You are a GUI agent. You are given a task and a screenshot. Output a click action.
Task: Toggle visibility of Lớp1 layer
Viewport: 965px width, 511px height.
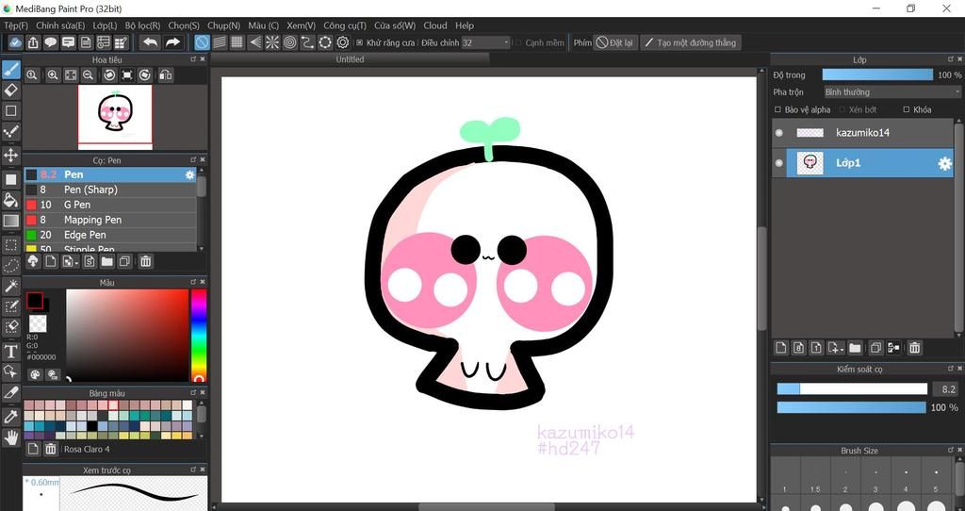point(779,163)
